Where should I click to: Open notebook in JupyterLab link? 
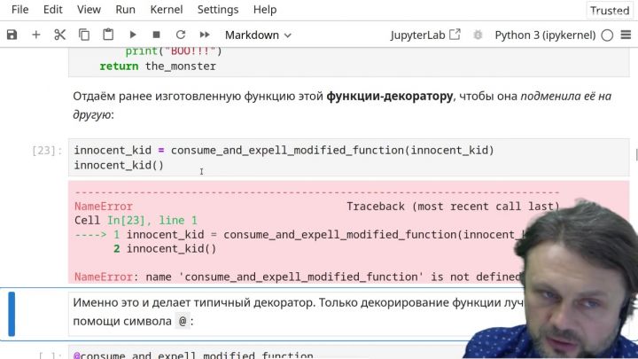(x=425, y=35)
